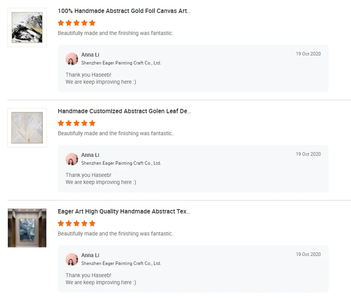
Task: Click the Anna Li name in the second reply
Action: tap(90, 155)
